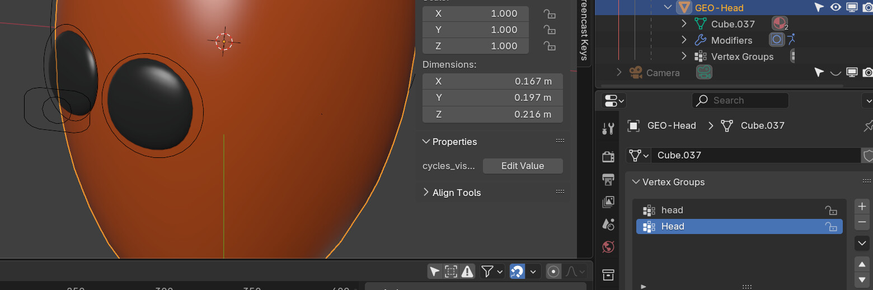The width and height of the screenshot is (873, 290).
Task: Open the Screencast Keys sidebar tab
Action: 584,32
